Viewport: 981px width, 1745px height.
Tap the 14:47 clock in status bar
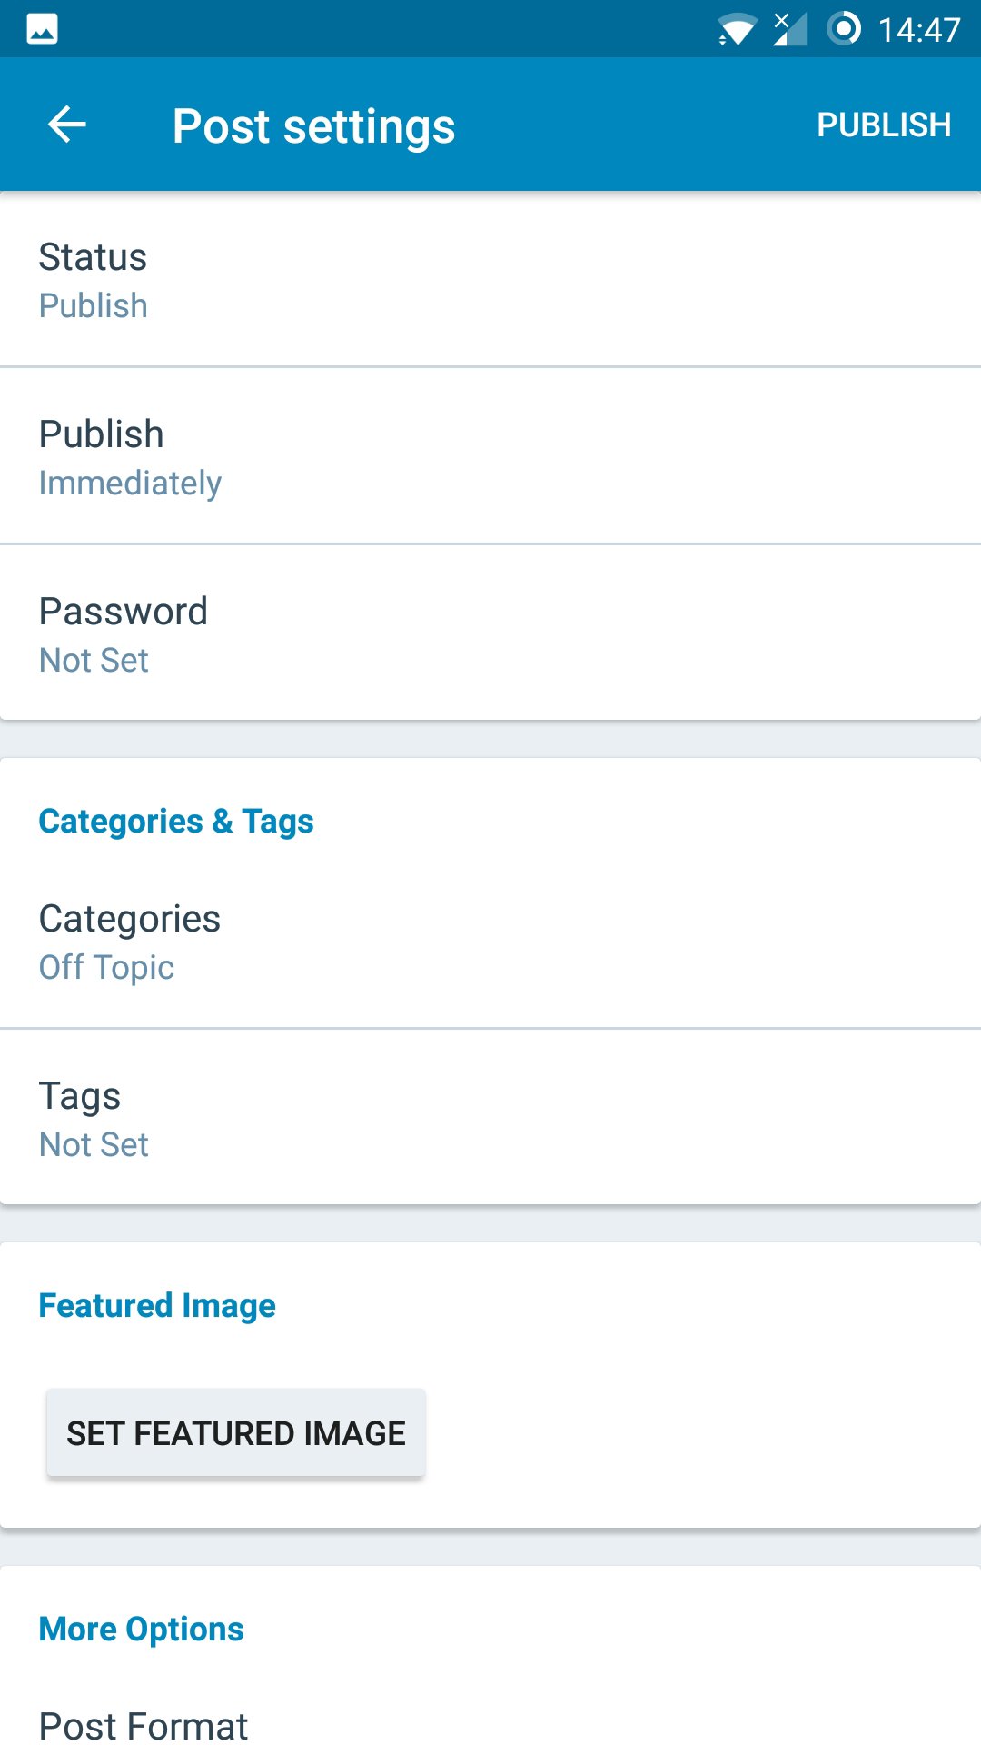(x=918, y=30)
